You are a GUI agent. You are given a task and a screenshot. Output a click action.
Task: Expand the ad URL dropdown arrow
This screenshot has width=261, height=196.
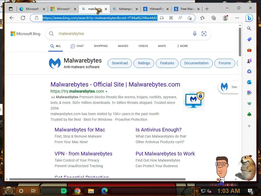106,92
